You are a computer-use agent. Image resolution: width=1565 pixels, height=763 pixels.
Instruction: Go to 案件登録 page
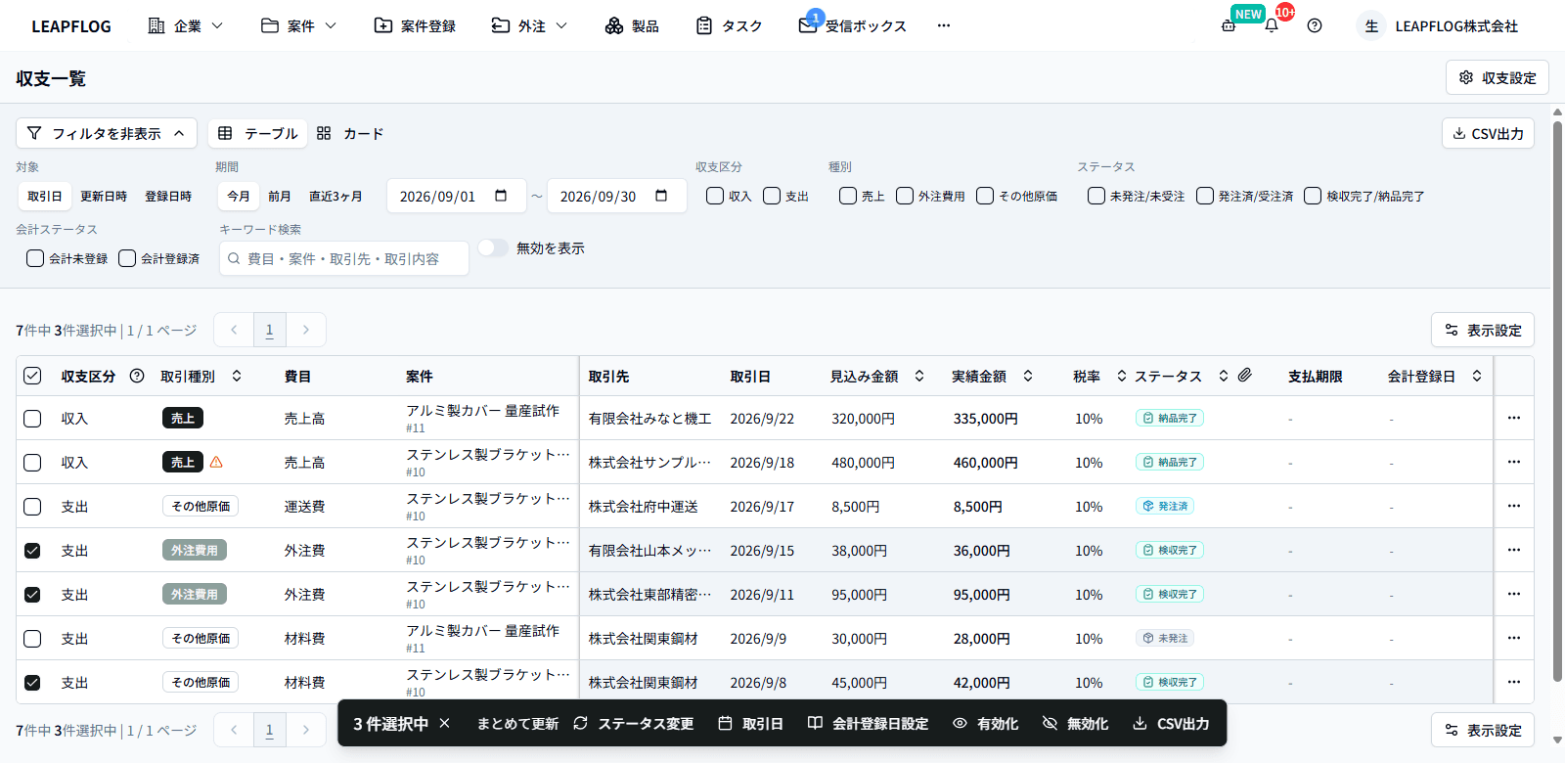(x=415, y=25)
